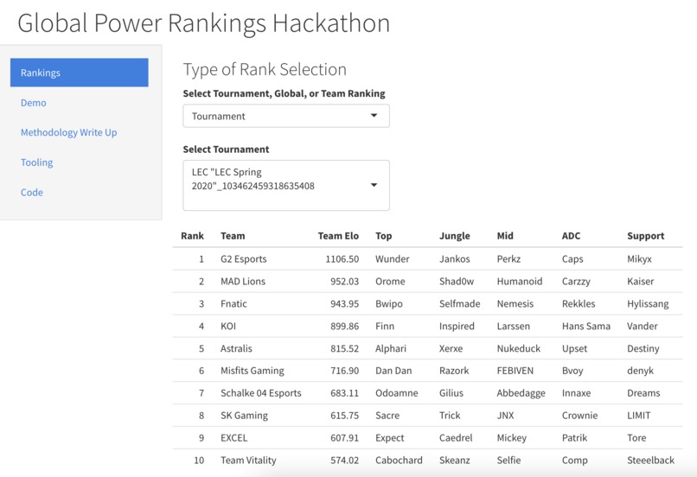The height and width of the screenshot is (477, 697).
Task: Click support player LIMIT
Action: point(638,416)
